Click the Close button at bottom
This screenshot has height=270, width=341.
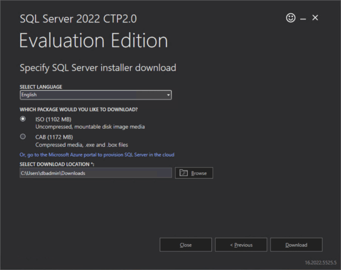coord(186,245)
